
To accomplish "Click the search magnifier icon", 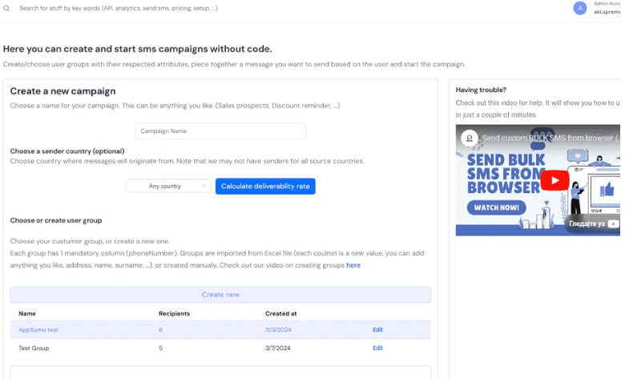I will coord(6,8).
